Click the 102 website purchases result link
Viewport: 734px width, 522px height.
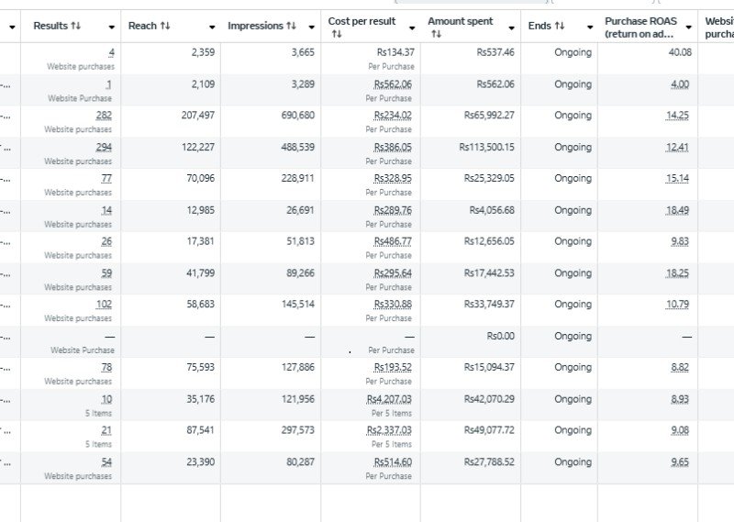point(104,305)
